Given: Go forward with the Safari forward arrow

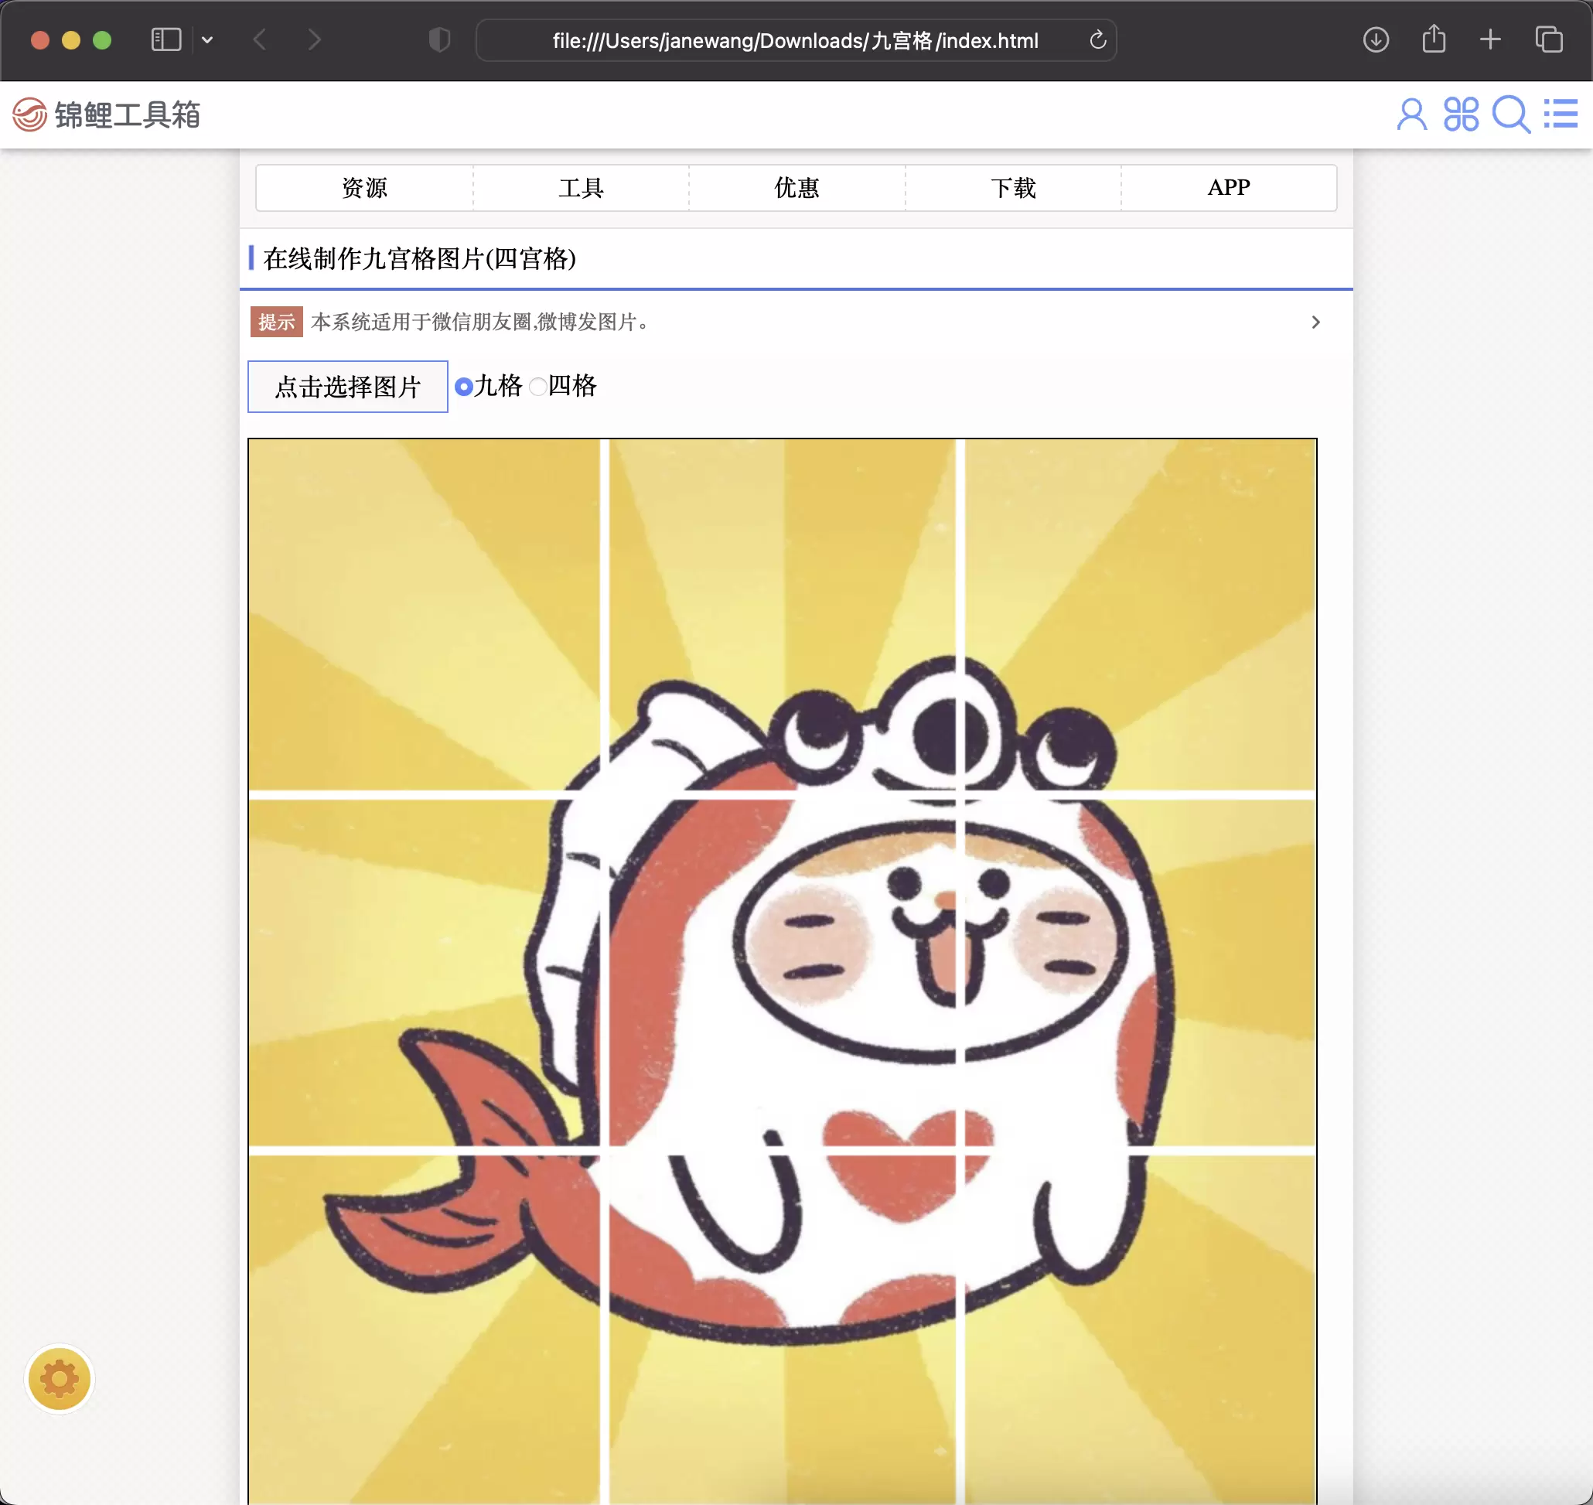Looking at the screenshot, I should click(315, 39).
